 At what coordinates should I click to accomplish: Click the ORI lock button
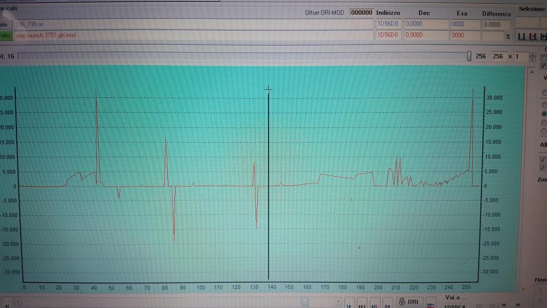pyautogui.click(x=409, y=302)
